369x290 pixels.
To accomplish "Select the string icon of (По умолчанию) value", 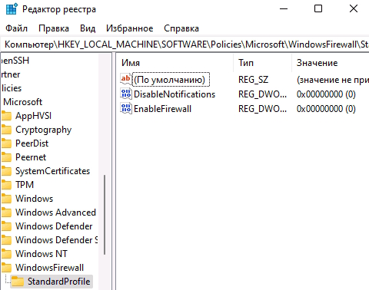I will (126, 79).
